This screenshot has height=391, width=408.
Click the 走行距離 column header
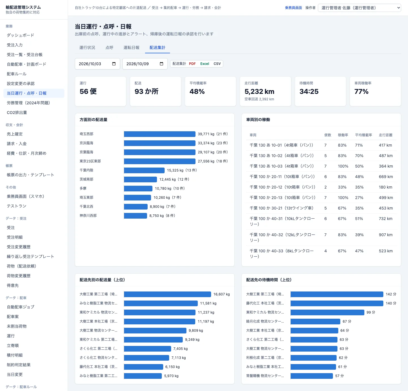[386, 135]
